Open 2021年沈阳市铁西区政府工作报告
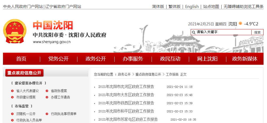Screen dimensions: 267x123 pos(126,103)
